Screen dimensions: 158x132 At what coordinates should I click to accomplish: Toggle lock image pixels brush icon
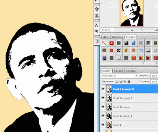[121, 81]
